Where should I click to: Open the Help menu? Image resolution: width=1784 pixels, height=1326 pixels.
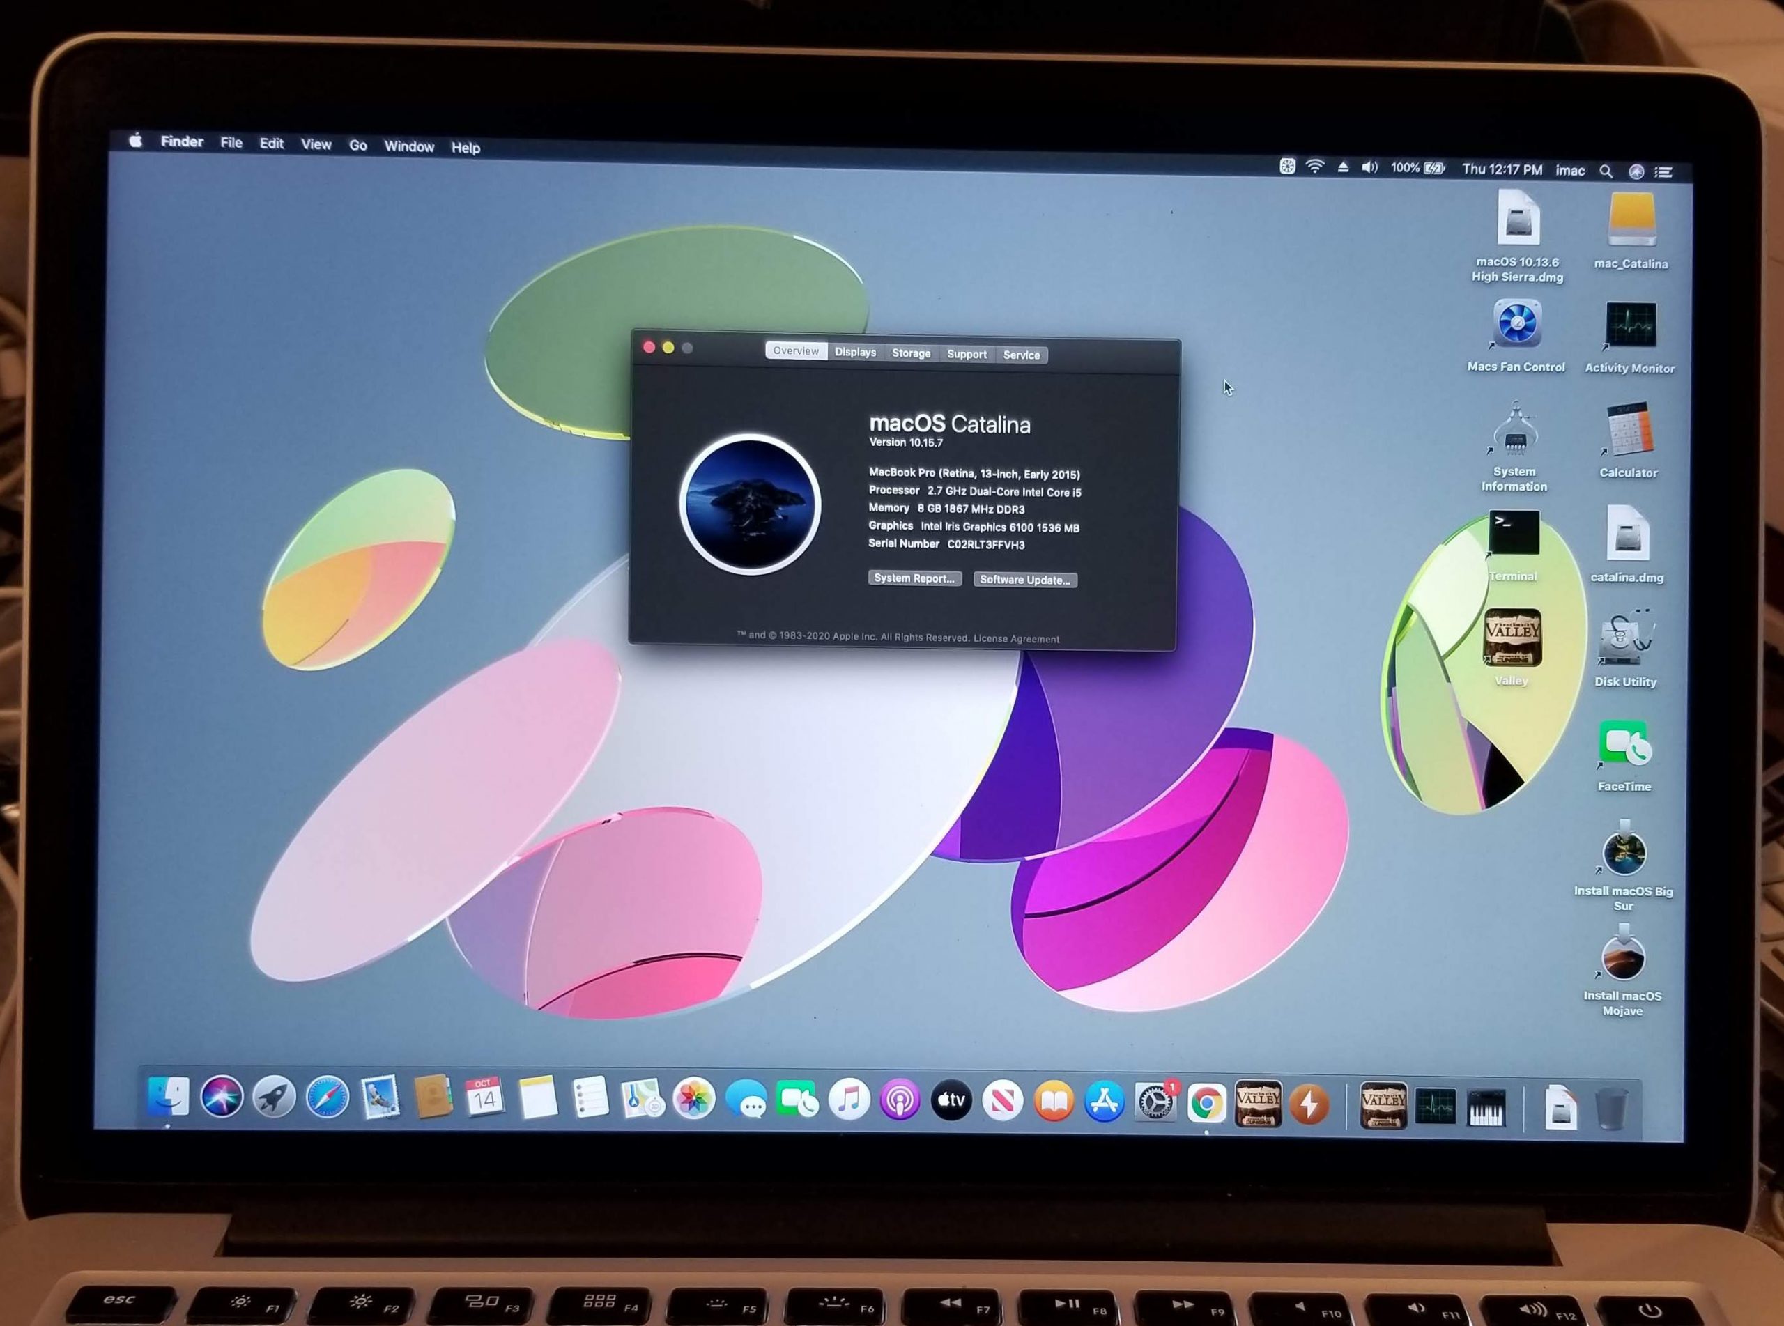[x=466, y=147]
